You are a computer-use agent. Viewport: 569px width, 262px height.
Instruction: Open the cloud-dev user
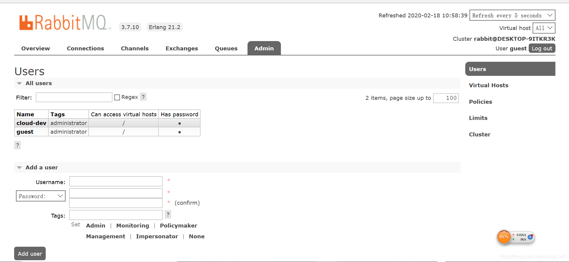pos(31,123)
